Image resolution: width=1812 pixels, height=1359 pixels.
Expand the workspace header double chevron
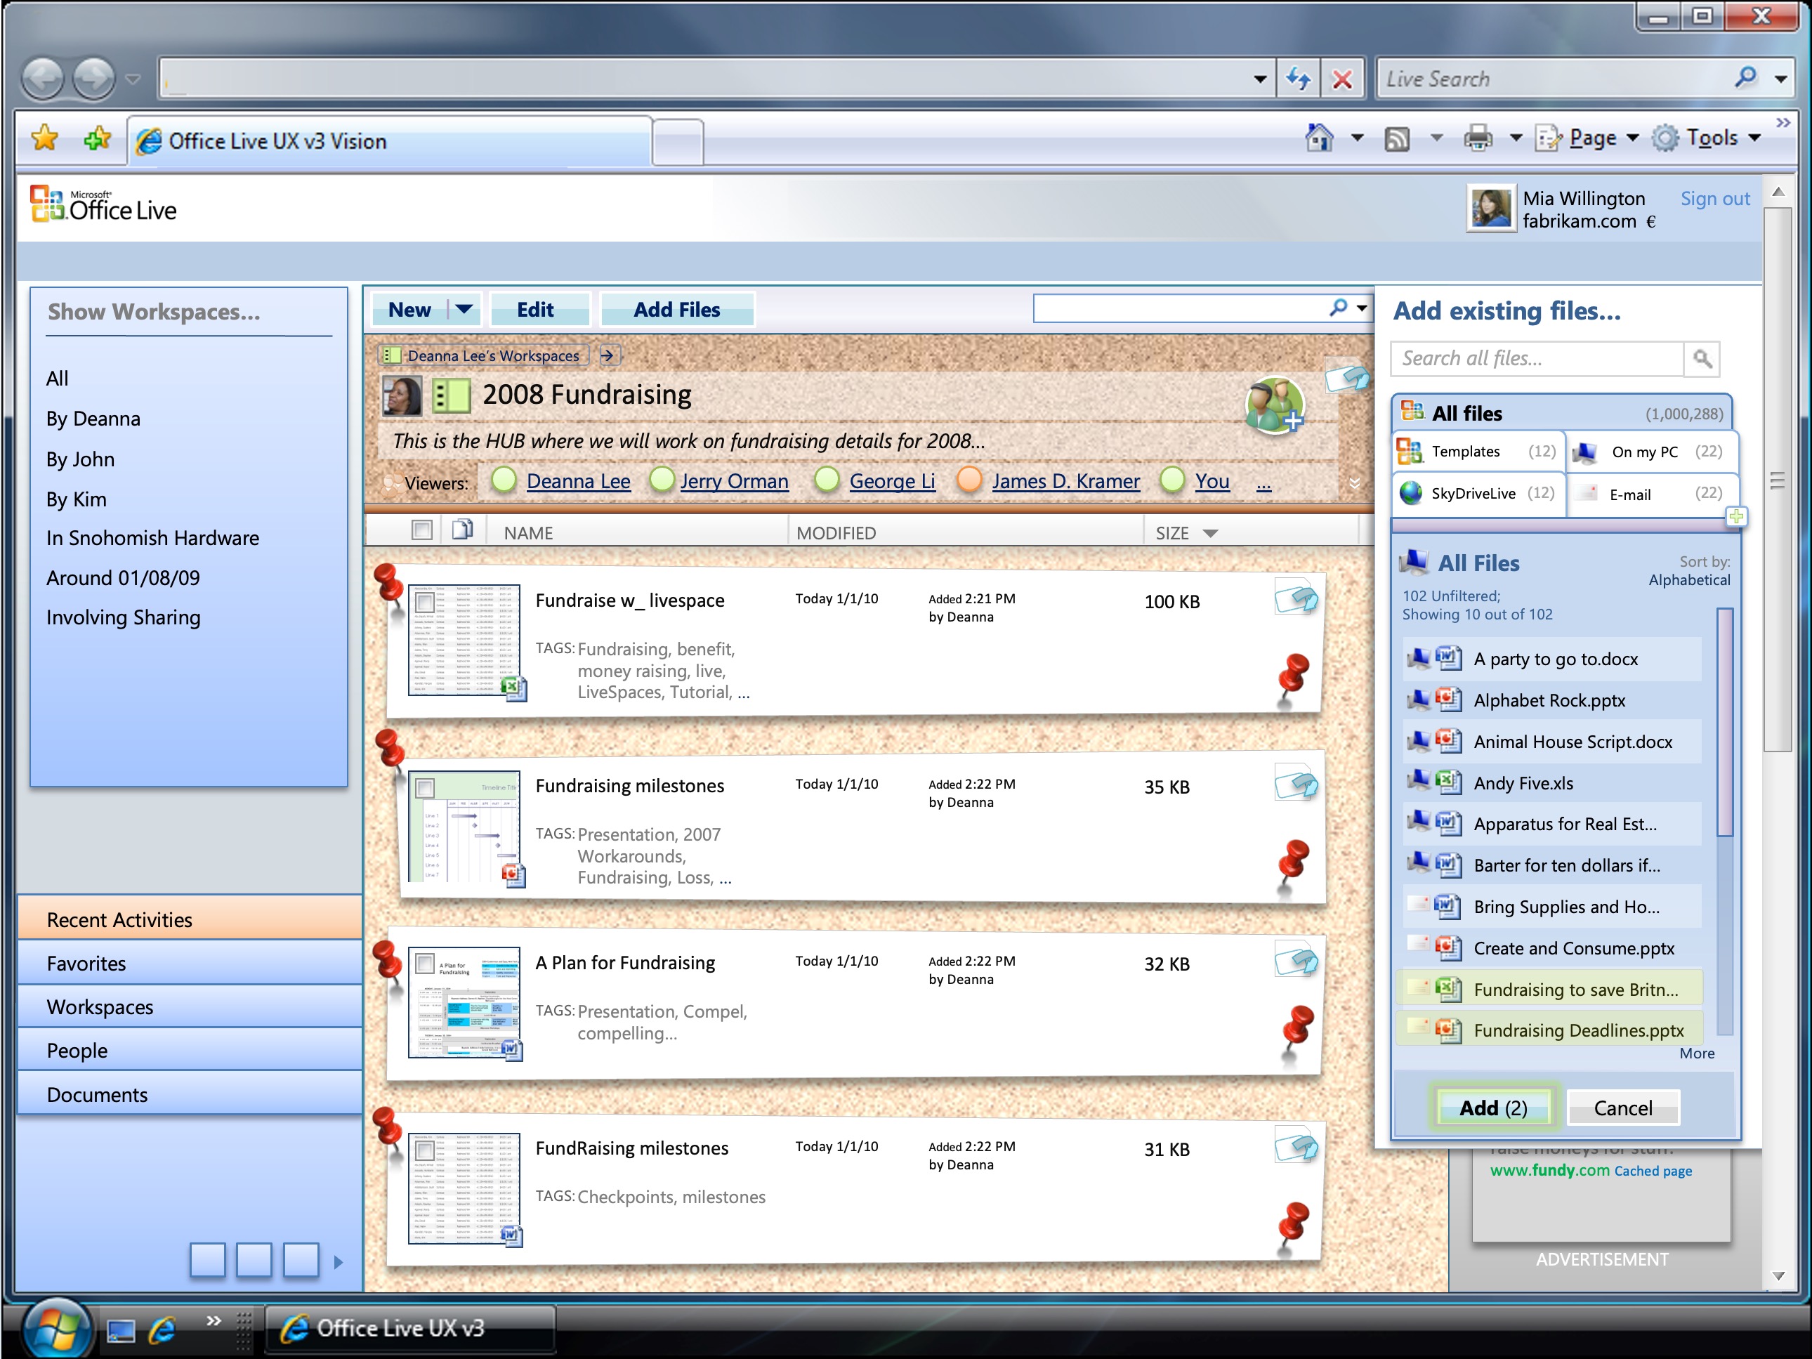pos(1355,483)
